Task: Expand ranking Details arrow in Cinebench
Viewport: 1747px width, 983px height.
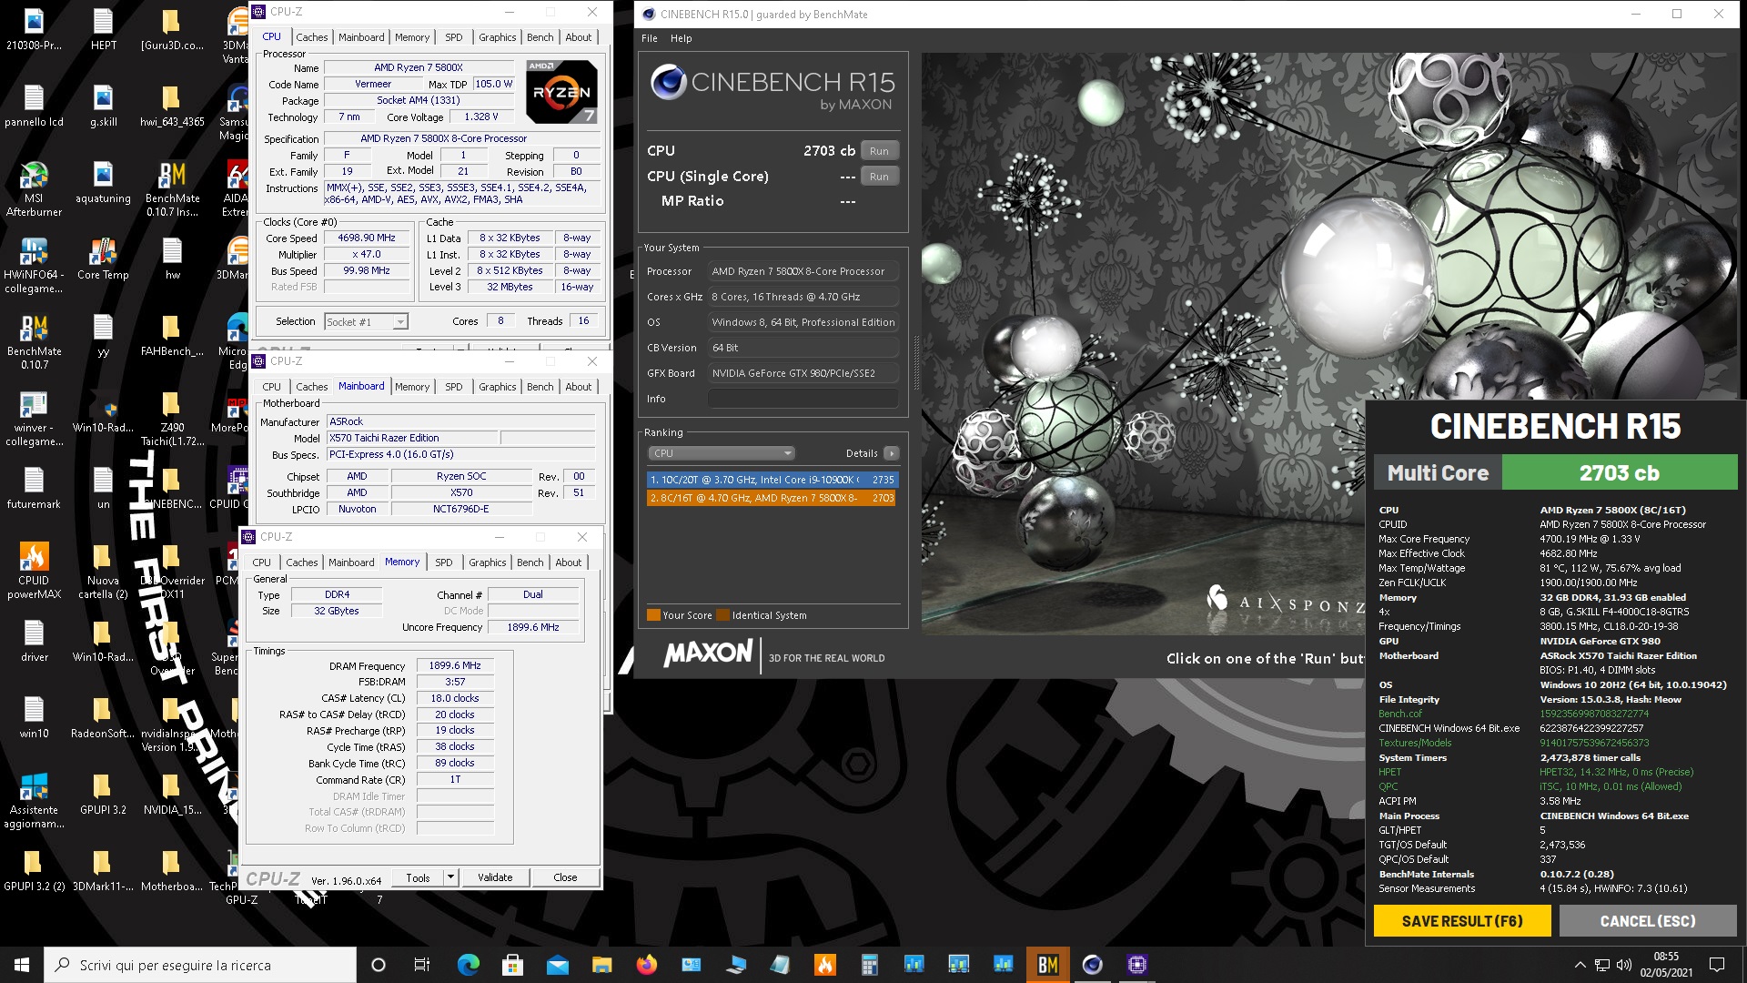Action: click(x=892, y=453)
